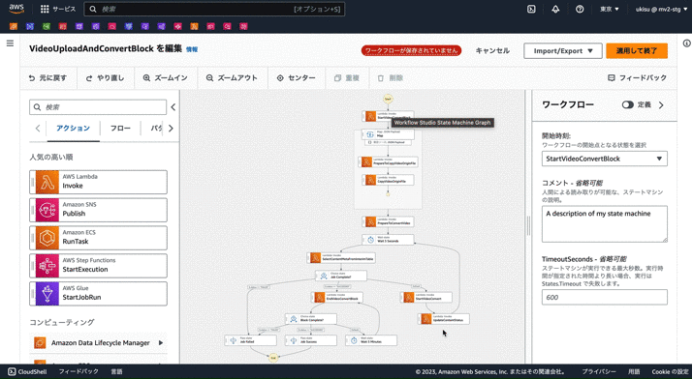Select the UpdateContentStatus Lambda node
This screenshot has width=693, height=379.
[443, 319]
